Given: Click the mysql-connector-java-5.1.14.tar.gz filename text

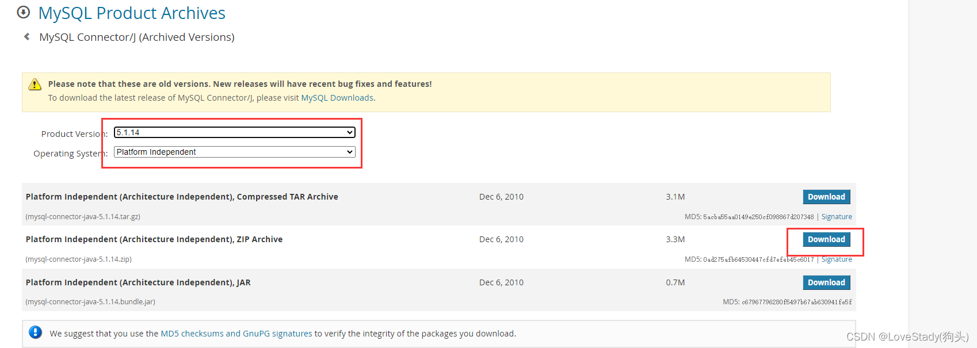Looking at the screenshot, I should pyautogui.click(x=83, y=217).
